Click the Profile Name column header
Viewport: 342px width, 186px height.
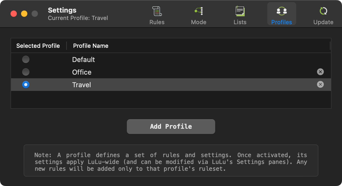[x=91, y=46]
